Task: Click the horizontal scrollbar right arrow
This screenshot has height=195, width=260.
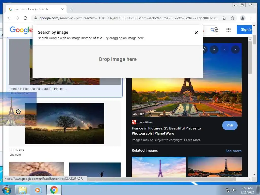Action: 250,179
